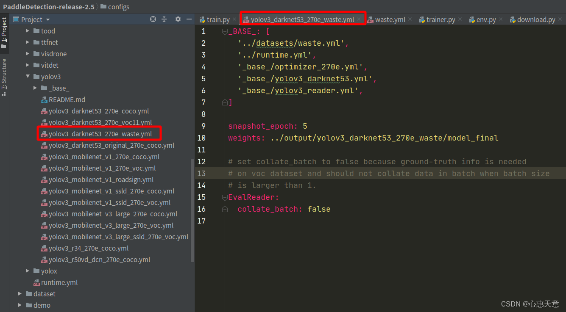
Task: Collapse the EvalReader block fold arrow
Action: point(224,197)
